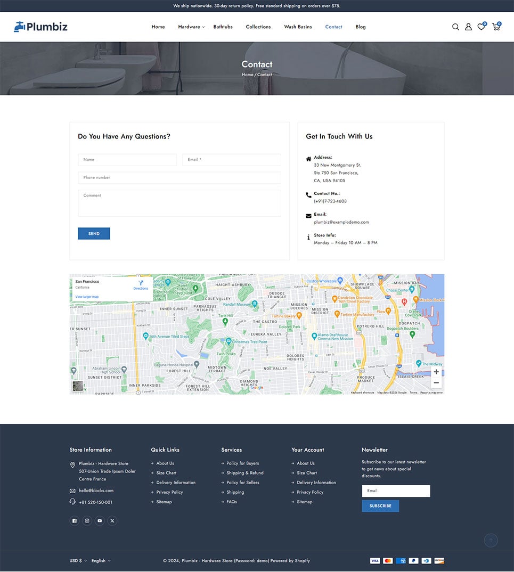Open the Wash Basins menu item
The image size is (514, 572).
point(298,27)
